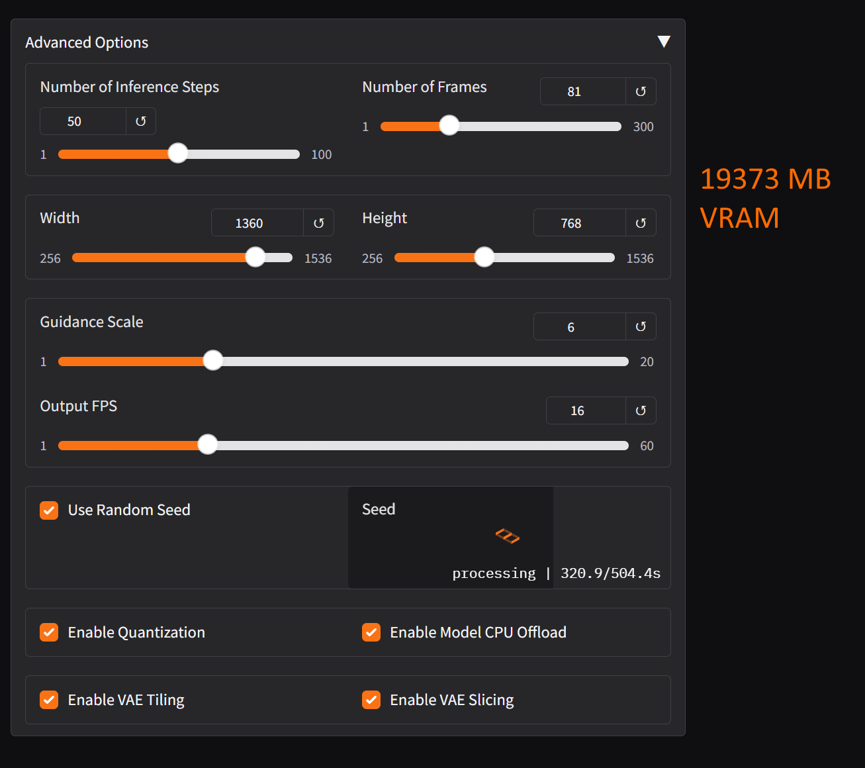
Task: Disable VAE Tiling
Action: pyautogui.click(x=49, y=700)
